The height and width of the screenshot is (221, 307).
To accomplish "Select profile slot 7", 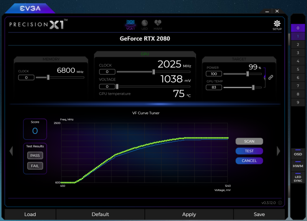I will (298, 86).
